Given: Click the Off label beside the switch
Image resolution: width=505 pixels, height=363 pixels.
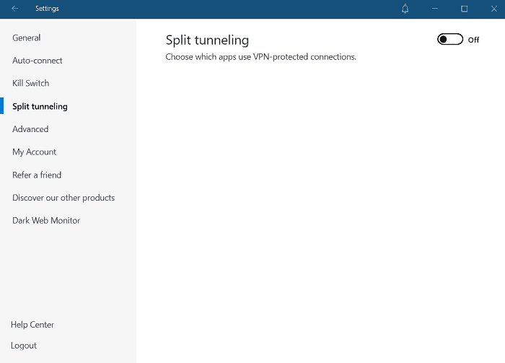Looking at the screenshot, I should tap(473, 40).
